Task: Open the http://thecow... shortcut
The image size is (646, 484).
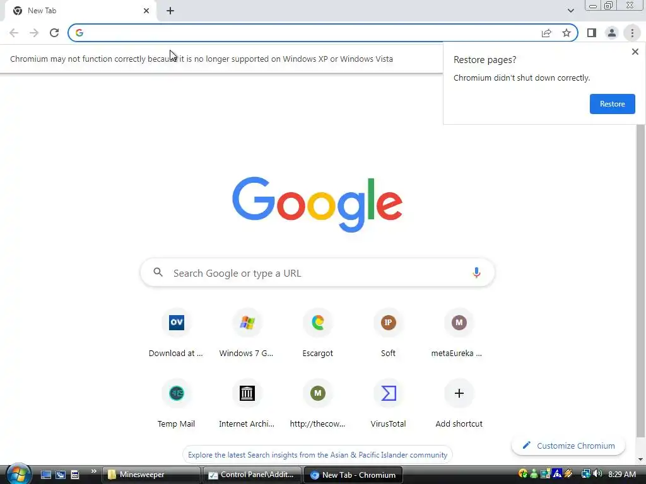Action: (318, 403)
